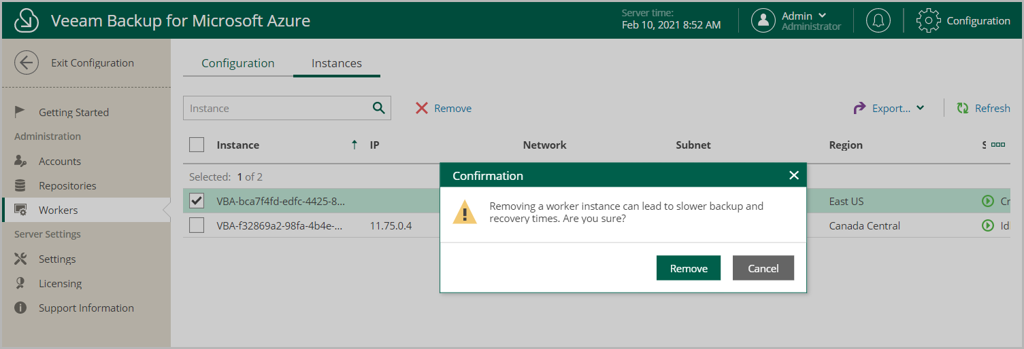Click the column chooser dots icon
The image size is (1024, 349).
tap(998, 145)
